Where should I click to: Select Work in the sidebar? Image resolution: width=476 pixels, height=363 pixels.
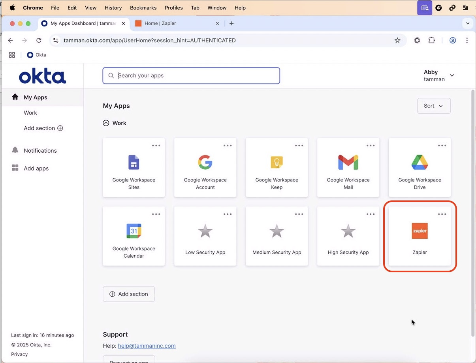point(30,113)
